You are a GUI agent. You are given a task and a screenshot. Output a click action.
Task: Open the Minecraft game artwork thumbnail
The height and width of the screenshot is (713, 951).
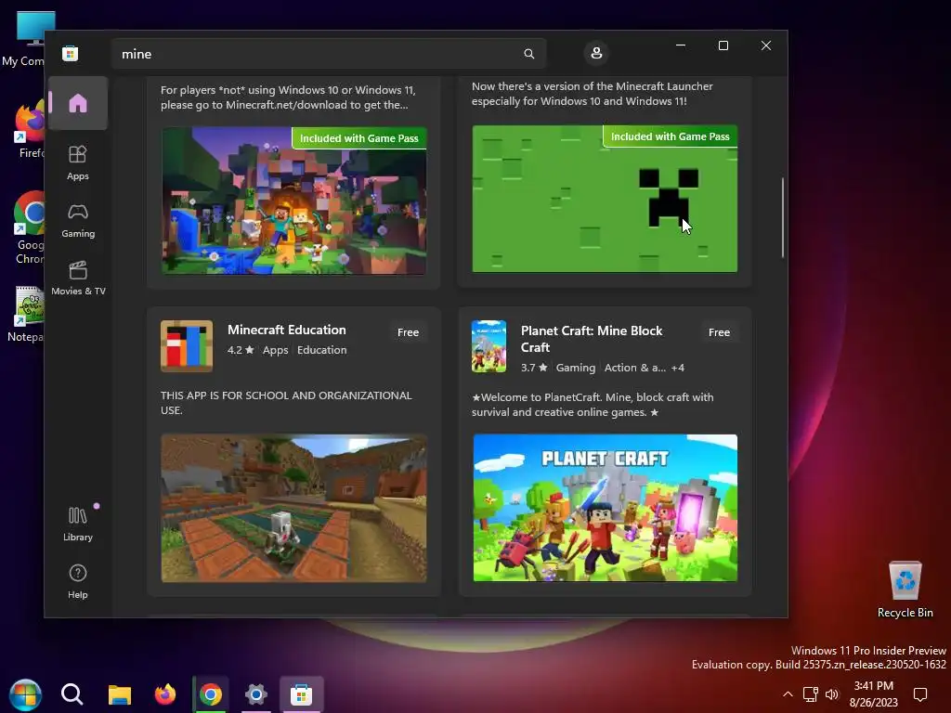(x=293, y=201)
